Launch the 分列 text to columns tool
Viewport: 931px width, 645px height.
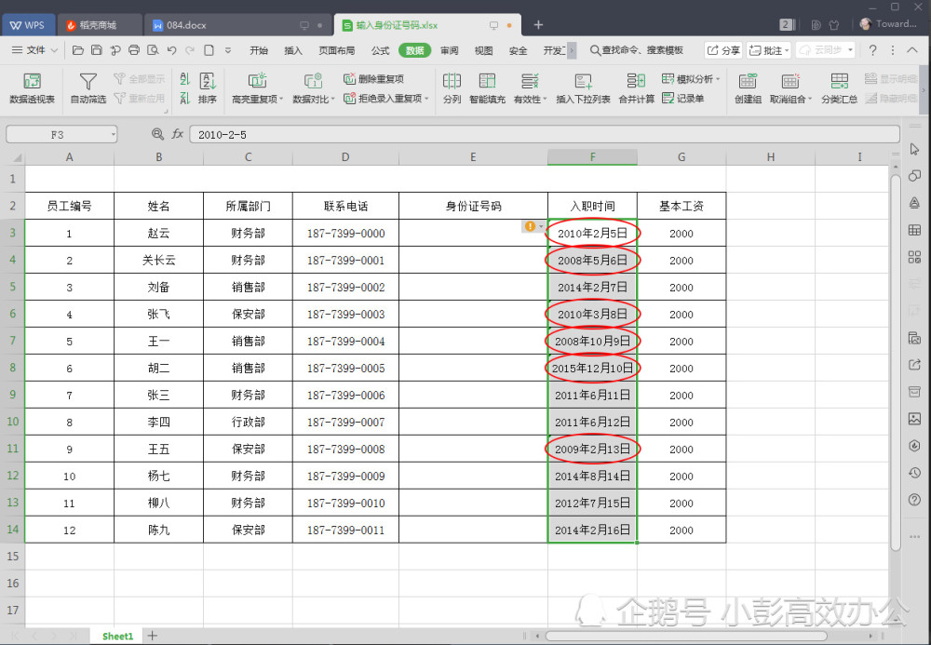452,87
